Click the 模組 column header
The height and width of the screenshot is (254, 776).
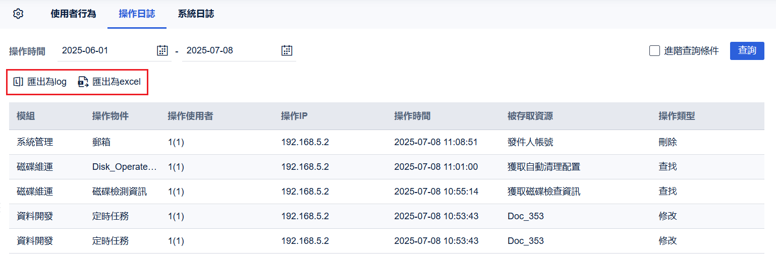click(26, 116)
